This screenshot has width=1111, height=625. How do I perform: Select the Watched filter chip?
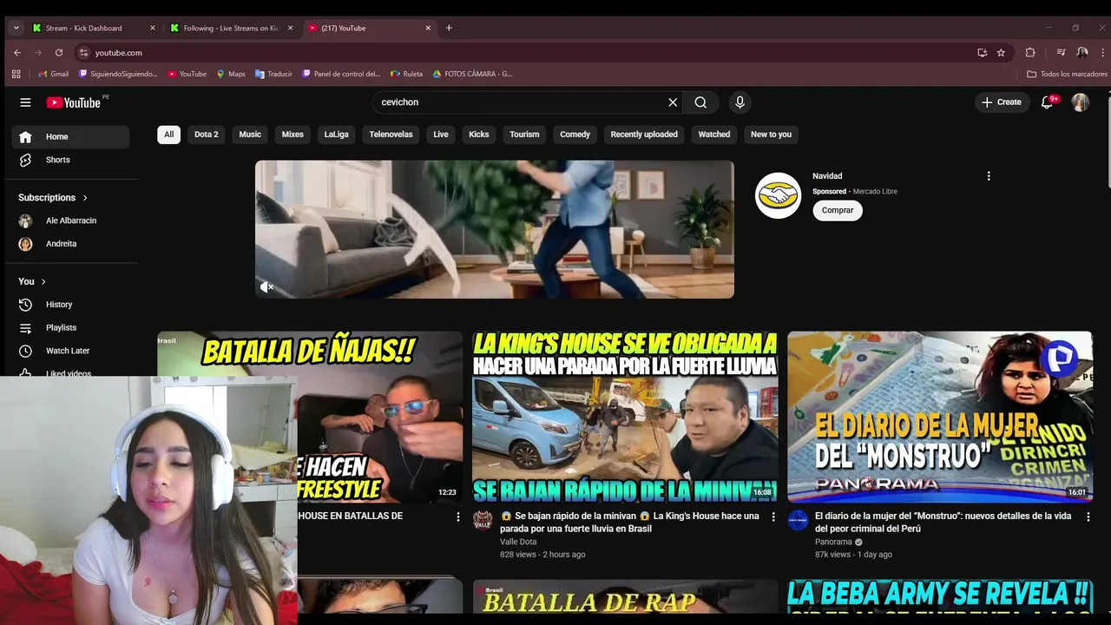714,135
